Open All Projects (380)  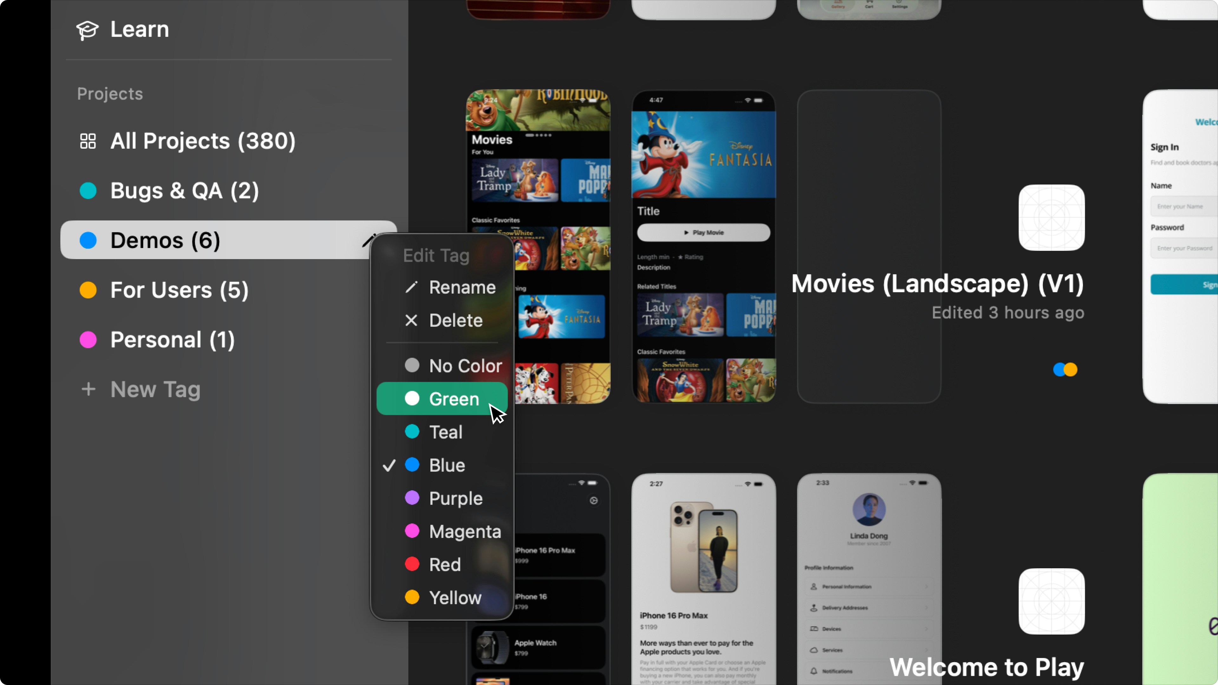click(x=202, y=141)
